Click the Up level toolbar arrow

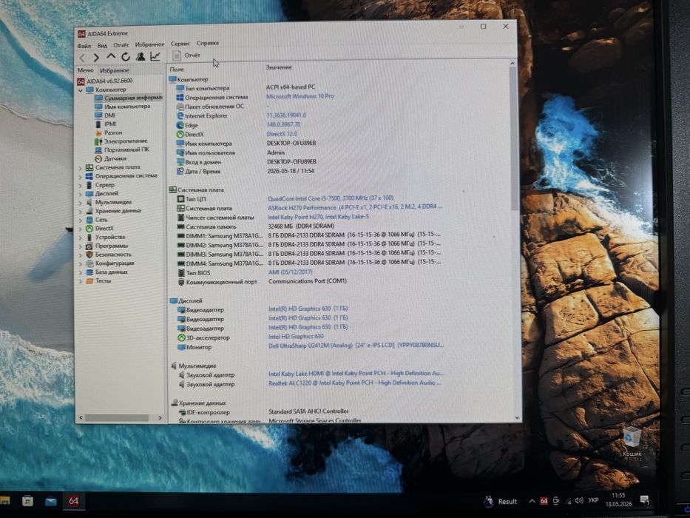tap(111, 57)
